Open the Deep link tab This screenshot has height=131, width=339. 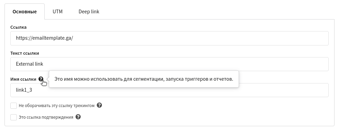tap(89, 11)
